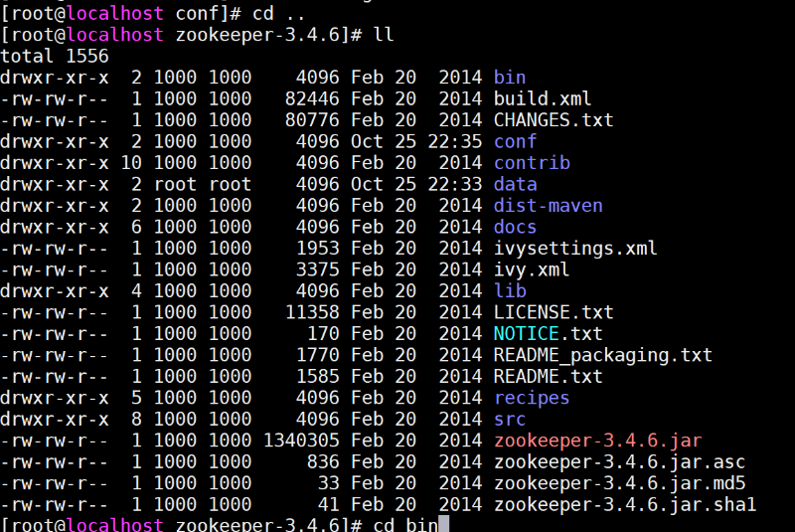Click the file size 80776
The width and height of the screenshot is (795, 532).
(x=312, y=119)
